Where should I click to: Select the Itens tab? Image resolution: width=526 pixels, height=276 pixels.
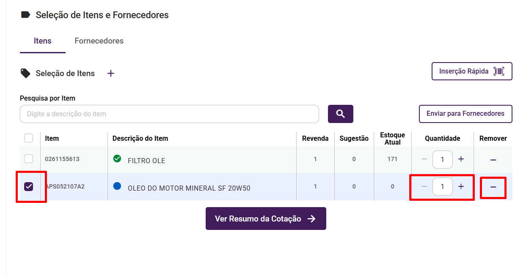point(43,41)
